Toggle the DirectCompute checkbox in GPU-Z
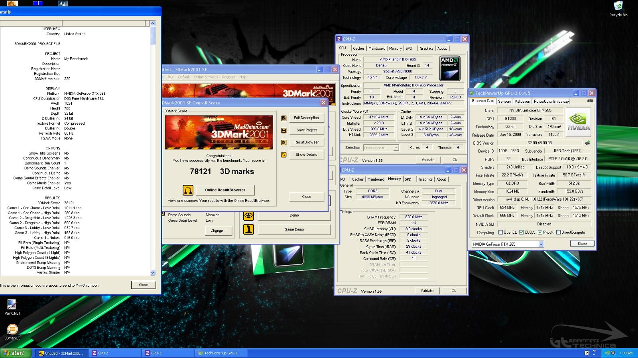The width and height of the screenshot is (638, 358). (558, 233)
